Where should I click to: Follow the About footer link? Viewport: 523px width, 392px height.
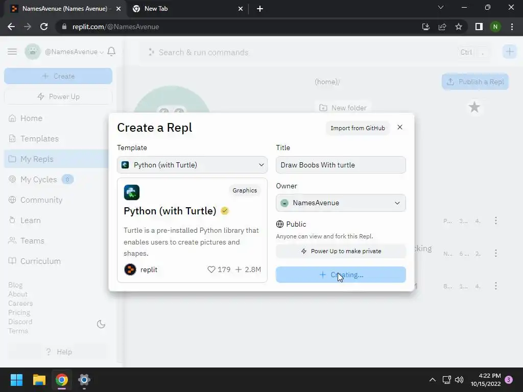(x=18, y=294)
